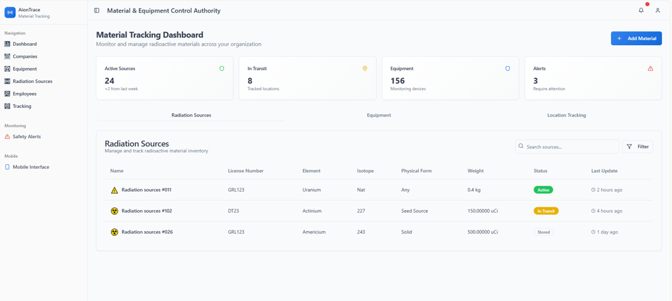Go to Companies in navigation
This screenshot has height=301, width=672.
(x=25, y=56)
